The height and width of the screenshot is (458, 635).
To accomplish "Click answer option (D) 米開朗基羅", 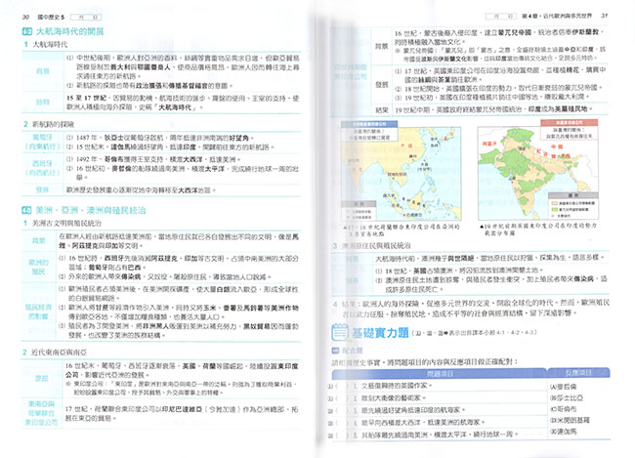I will click(570, 420).
